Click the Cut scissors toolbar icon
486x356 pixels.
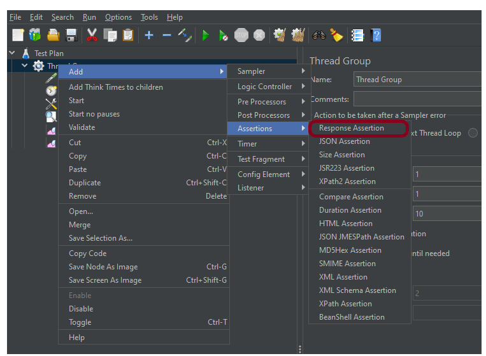click(92, 35)
